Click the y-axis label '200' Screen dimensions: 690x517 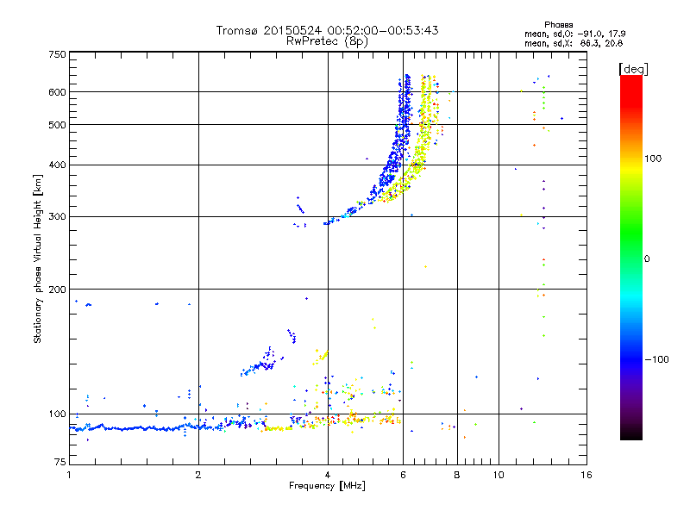[x=57, y=290]
